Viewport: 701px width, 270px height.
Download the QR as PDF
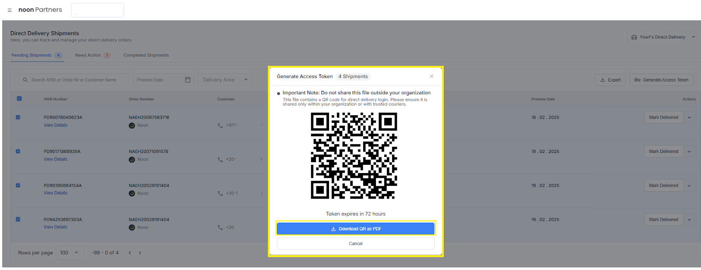355,229
